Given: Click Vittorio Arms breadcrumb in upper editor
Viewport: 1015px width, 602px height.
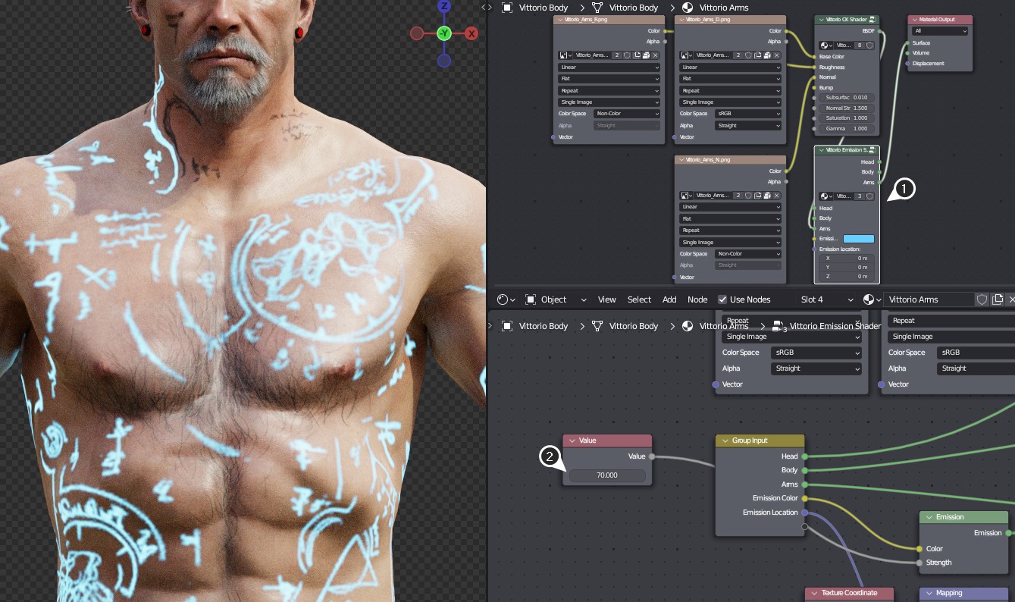Looking at the screenshot, I should 724,8.
